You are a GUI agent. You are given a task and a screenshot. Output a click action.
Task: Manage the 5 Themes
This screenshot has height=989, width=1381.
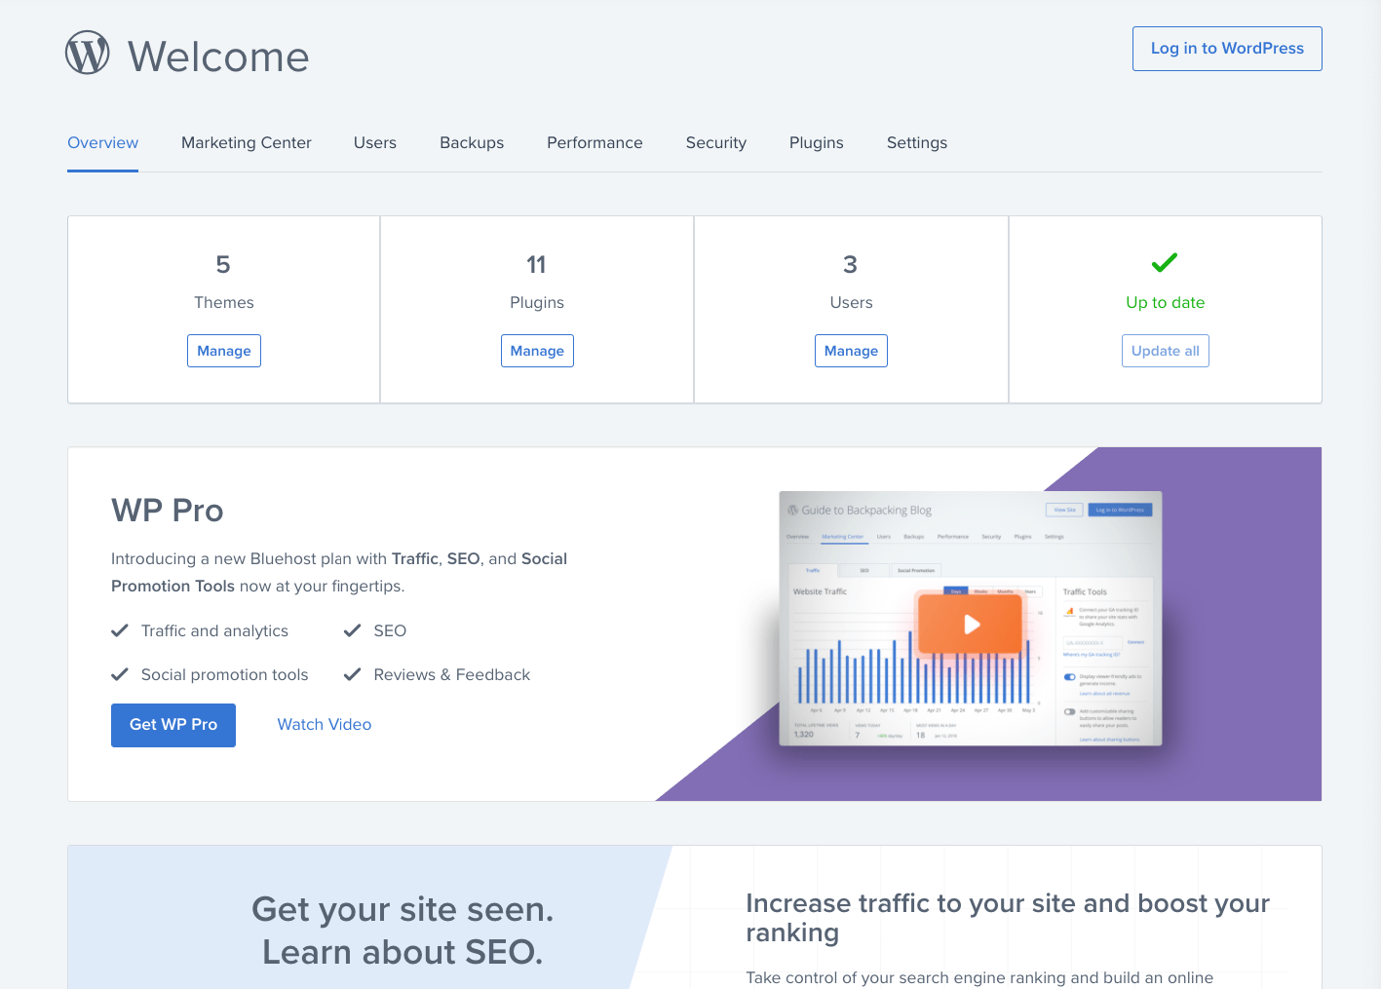pos(224,351)
